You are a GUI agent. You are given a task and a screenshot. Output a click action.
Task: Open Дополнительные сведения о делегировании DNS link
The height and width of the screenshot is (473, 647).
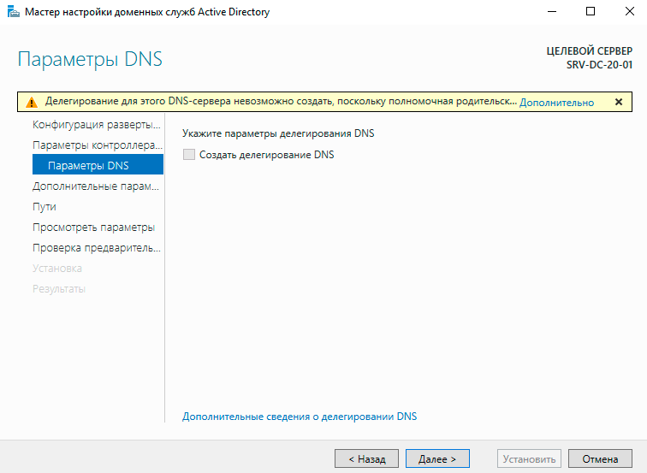[x=300, y=417]
